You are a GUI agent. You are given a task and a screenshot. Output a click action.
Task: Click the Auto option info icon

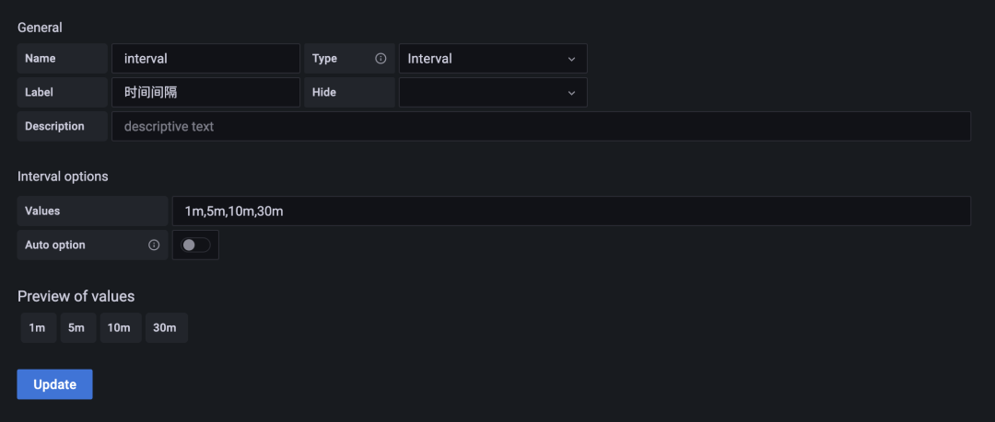(154, 245)
